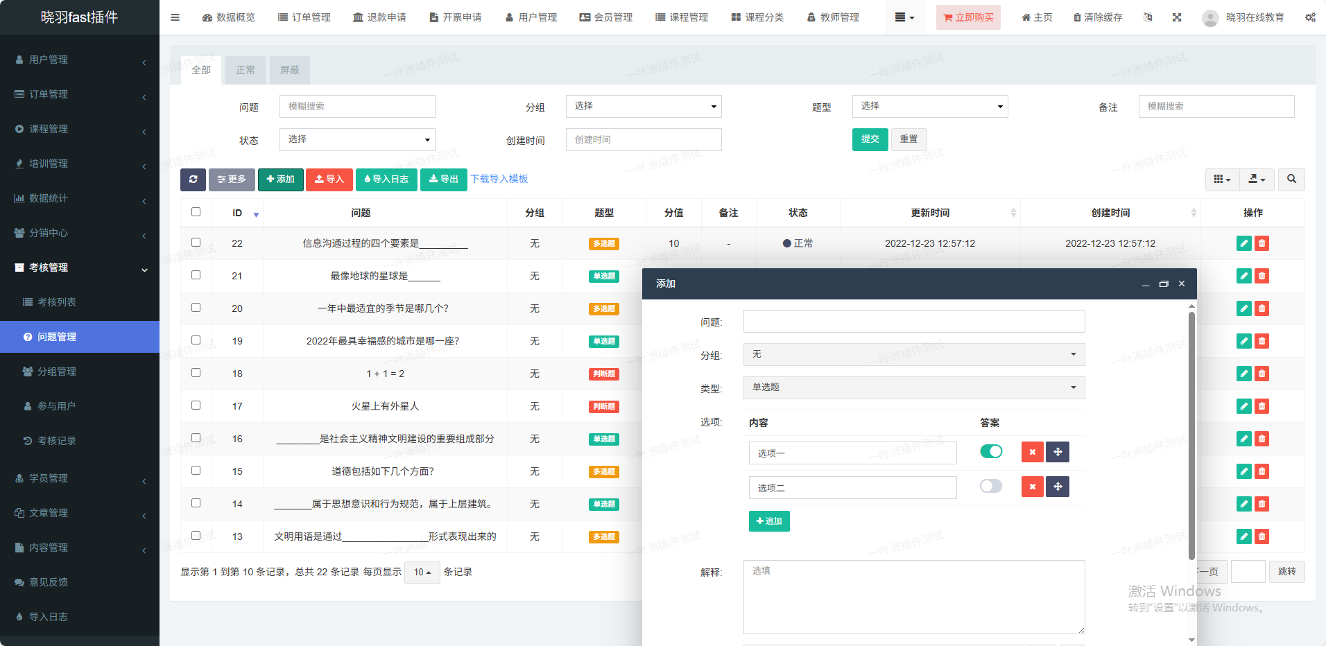The height and width of the screenshot is (646, 1326).
Task: Collapse sidebar with the hamburger menu icon
Action: tap(175, 17)
